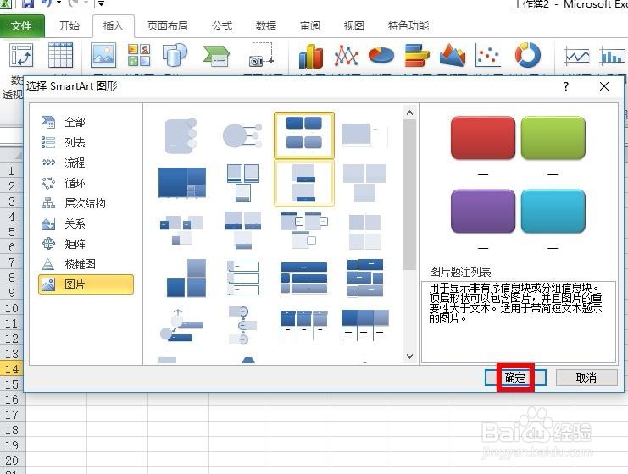Click the Picture insert icon in ribbon
The width and height of the screenshot is (628, 474).
click(x=103, y=55)
